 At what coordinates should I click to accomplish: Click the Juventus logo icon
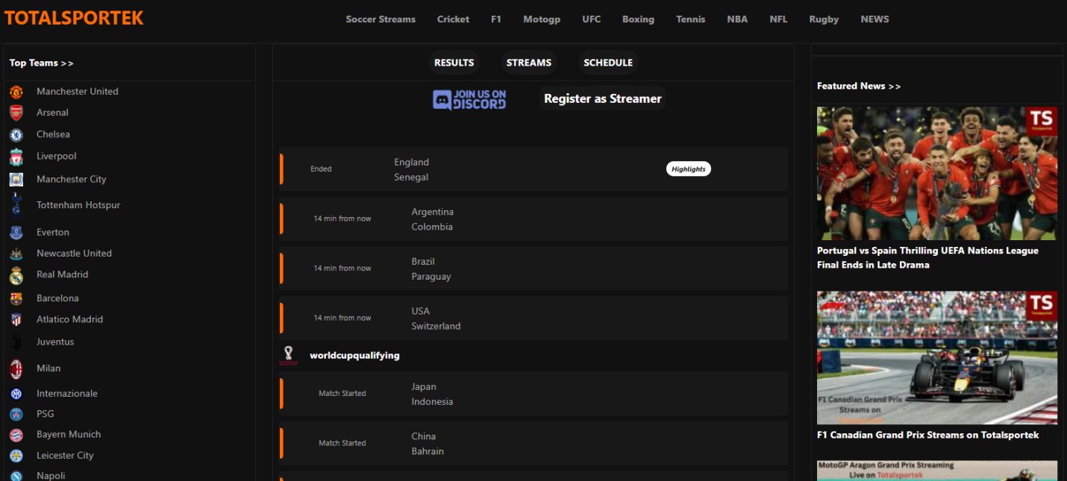tap(16, 342)
